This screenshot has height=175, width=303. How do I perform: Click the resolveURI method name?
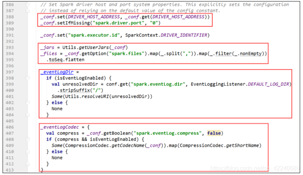click(x=95, y=96)
